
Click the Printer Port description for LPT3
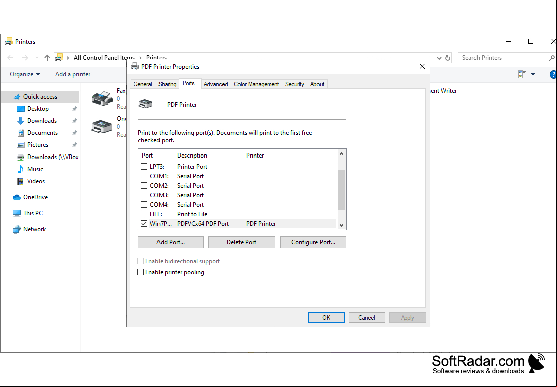(x=192, y=166)
